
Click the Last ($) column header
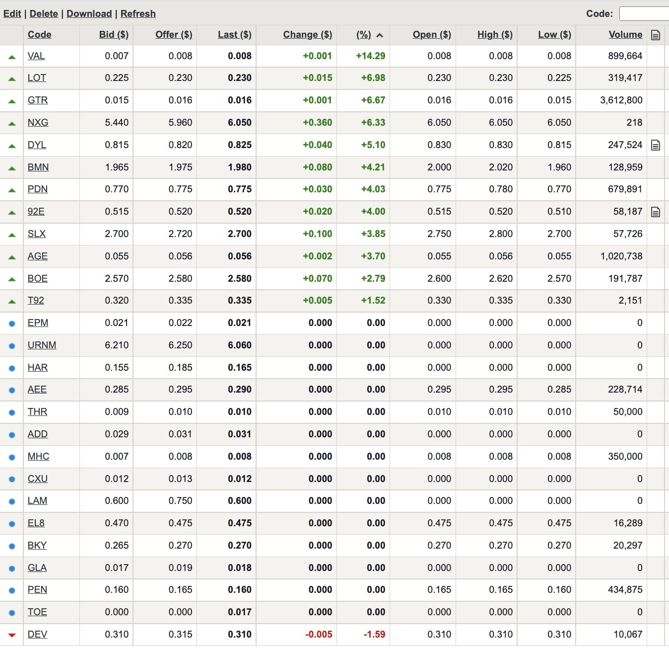[234, 34]
